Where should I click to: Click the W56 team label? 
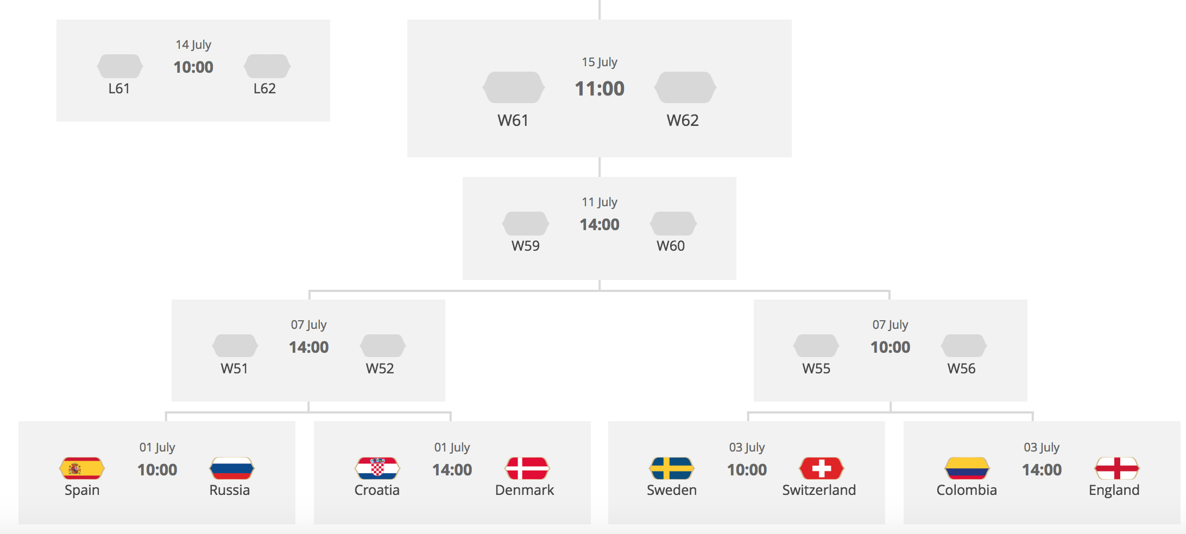(x=961, y=368)
